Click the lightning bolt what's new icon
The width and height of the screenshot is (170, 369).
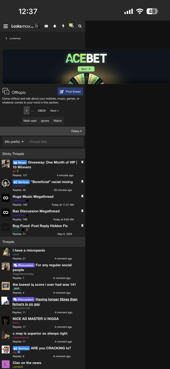pyautogui.click(x=63, y=26)
